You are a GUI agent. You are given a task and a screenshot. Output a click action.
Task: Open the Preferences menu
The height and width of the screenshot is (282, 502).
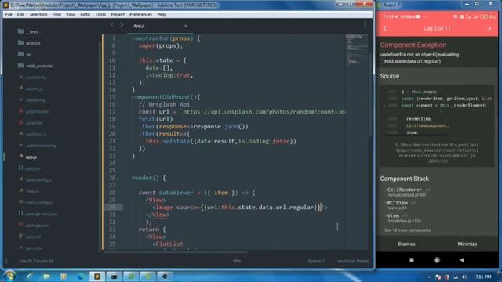(x=140, y=14)
